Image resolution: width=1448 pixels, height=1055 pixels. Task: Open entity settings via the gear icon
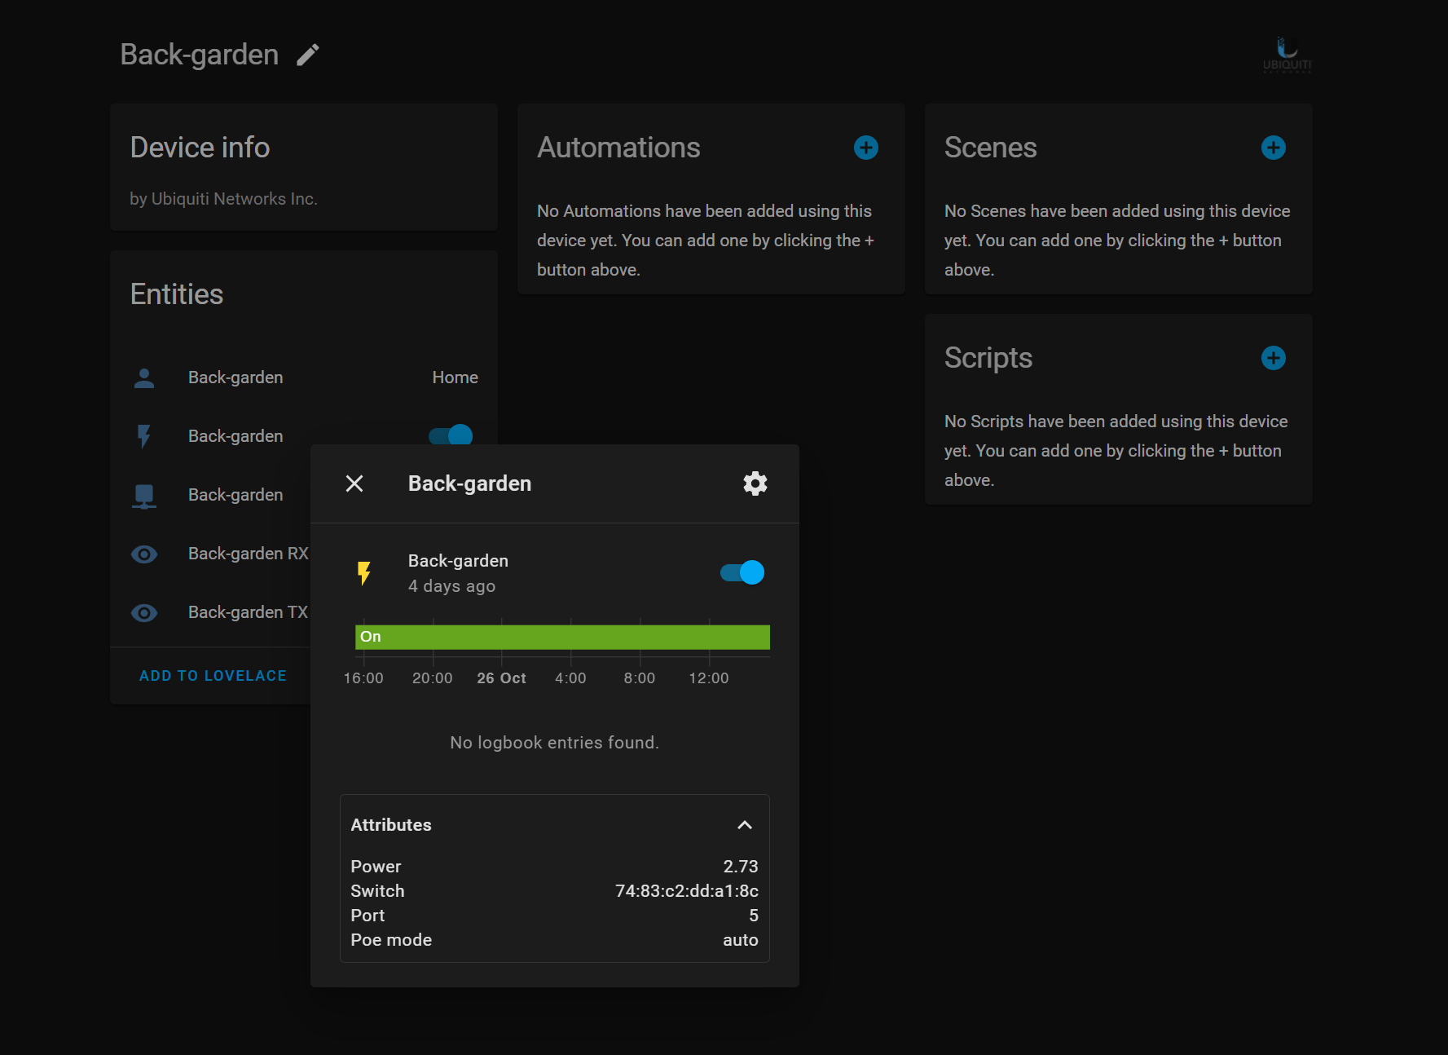click(x=755, y=483)
